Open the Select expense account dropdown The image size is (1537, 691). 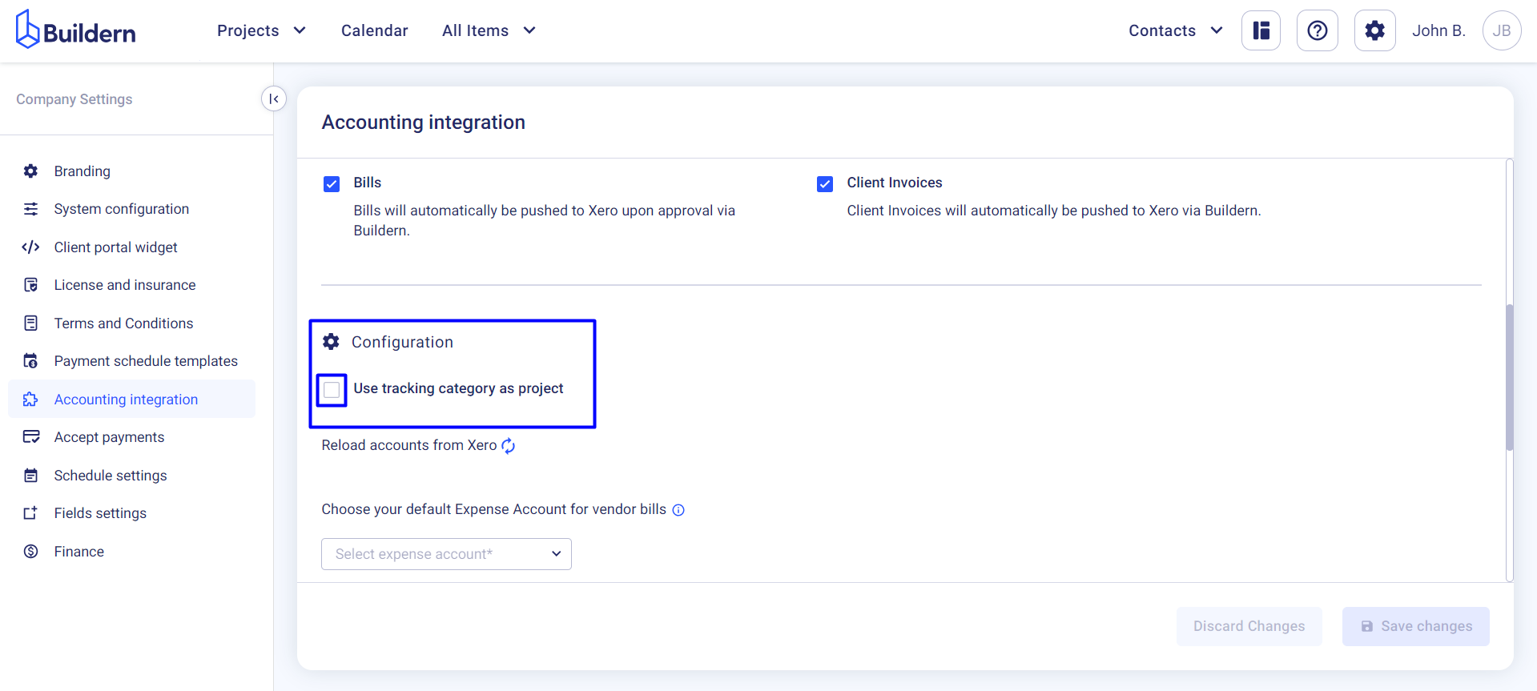click(446, 554)
